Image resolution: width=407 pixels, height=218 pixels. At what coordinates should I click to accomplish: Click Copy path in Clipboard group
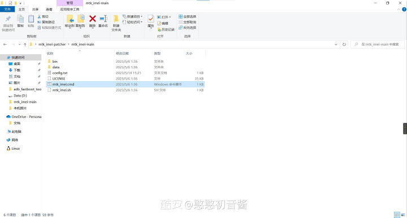[x=46, y=22]
